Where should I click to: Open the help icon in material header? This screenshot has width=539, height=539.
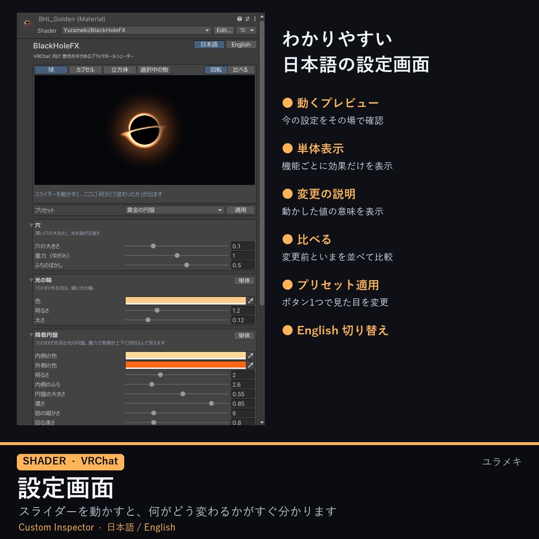coord(239,19)
